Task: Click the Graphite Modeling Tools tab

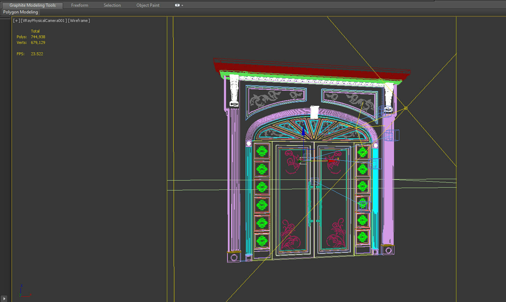Action: tap(32, 5)
